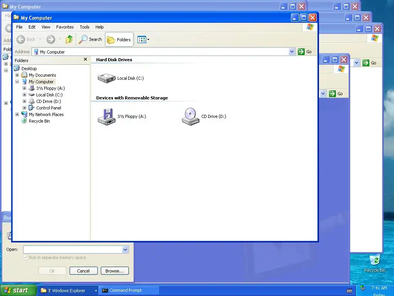Switch to Command Prompt taskbar button
Viewport: 394px width, 296px height.
(x=129, y=291)
